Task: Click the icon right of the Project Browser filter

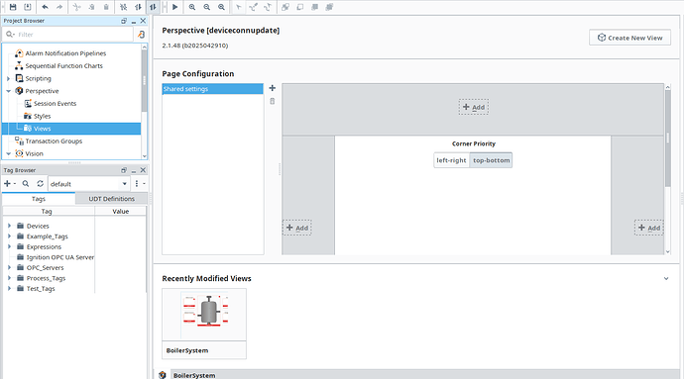Action: [x=141, y=35]
